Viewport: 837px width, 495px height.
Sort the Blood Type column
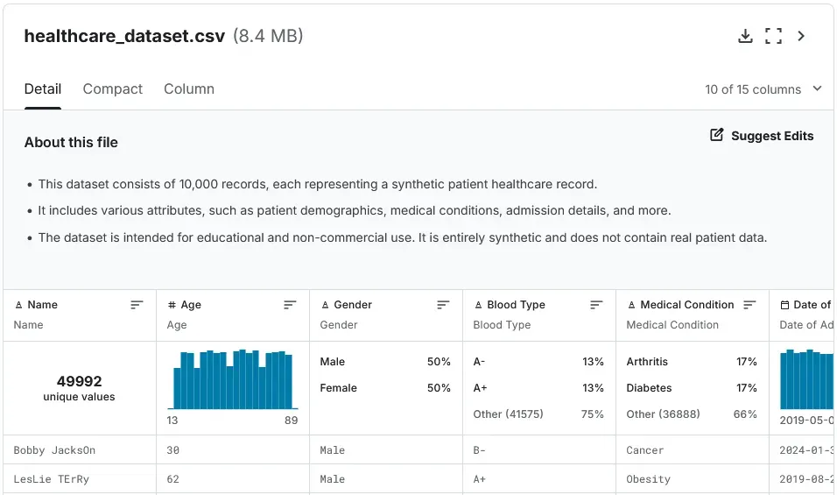click(596, 305)
